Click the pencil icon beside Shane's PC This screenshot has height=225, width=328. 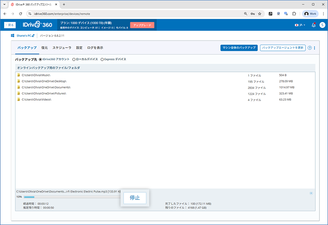point(33,36)
